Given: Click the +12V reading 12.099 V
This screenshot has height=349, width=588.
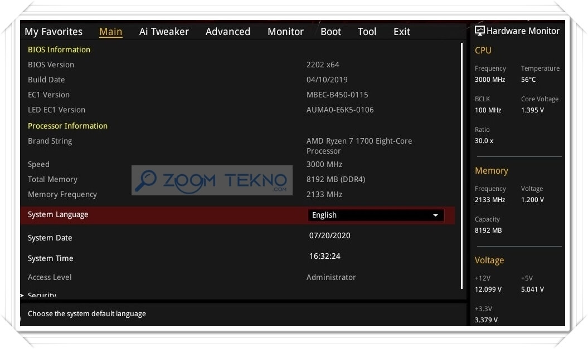Looking at the screenshot, I should [x=488, y=289].
